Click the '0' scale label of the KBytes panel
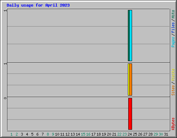The image size is (177, 138). tap(5, 98)
